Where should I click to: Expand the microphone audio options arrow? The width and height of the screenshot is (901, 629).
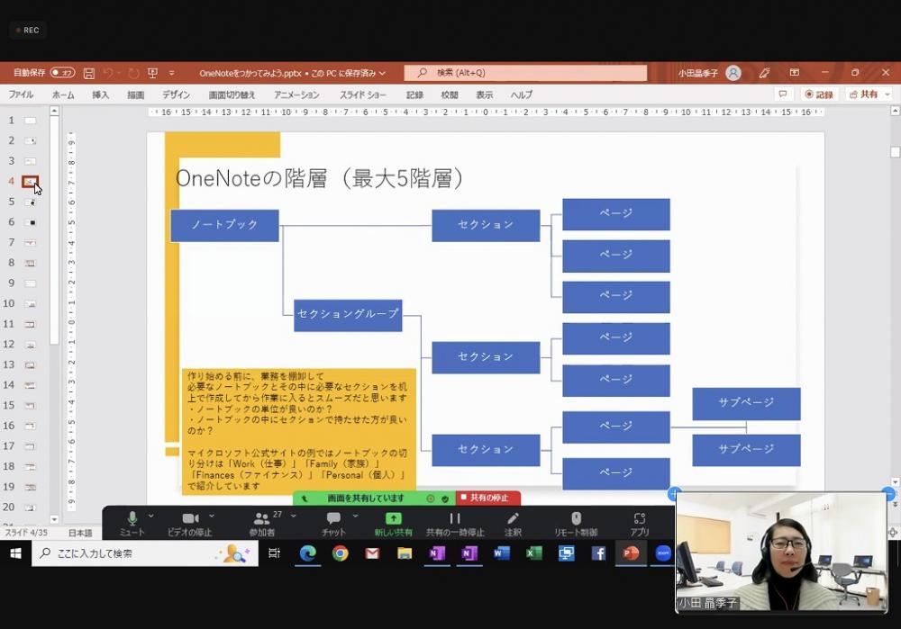point(150,516)
